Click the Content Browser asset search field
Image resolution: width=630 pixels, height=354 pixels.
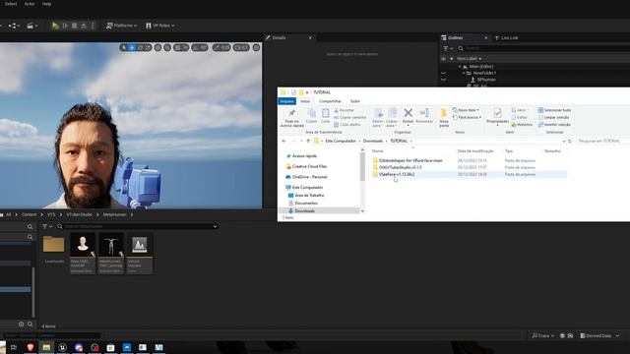coord(137,227)
